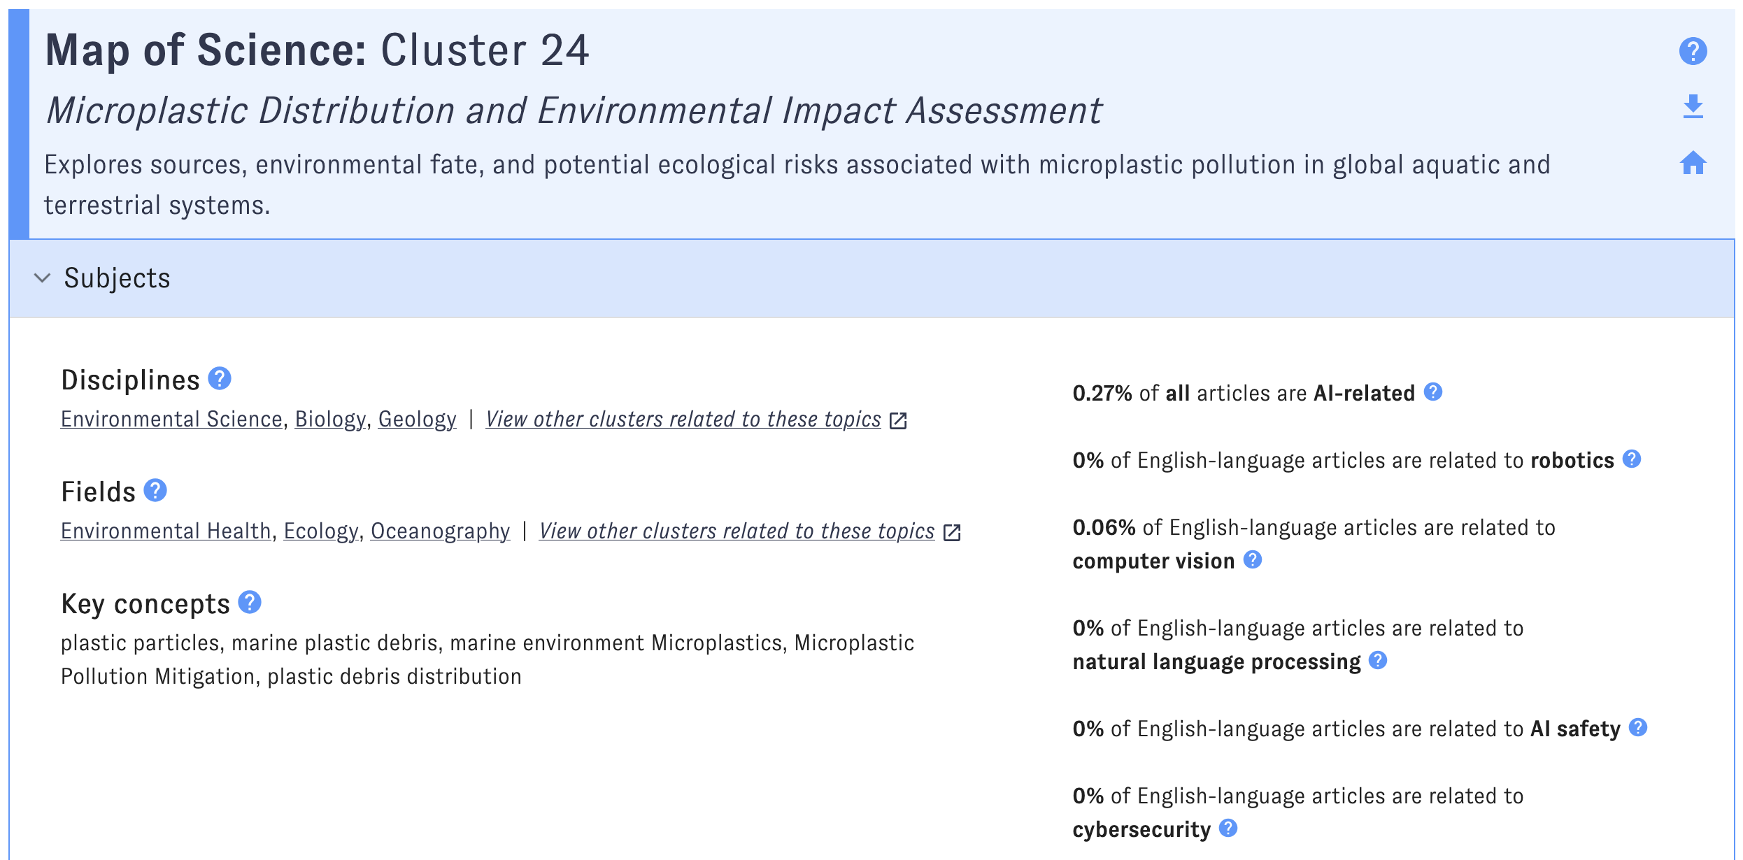Open 'View other clusters related to these topics' under Disciplines
This screenshot has width=1743, height=860.
(x=683, y=419)
